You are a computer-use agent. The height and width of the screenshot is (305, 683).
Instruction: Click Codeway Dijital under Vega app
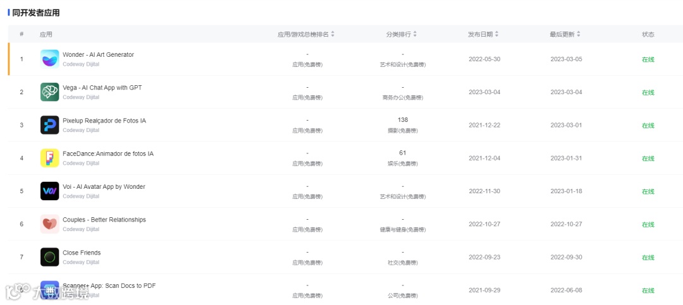coord(81,97)
